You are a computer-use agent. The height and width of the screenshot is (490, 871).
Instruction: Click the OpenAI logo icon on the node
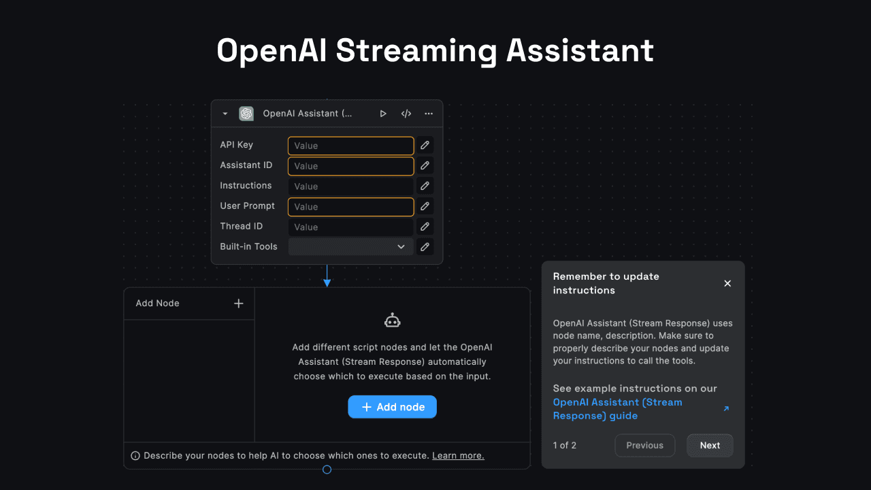point(246,114)
